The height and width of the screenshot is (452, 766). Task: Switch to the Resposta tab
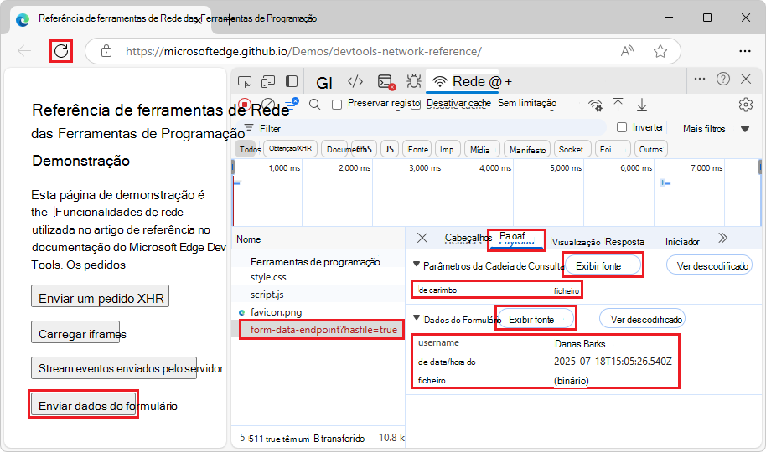coord(624,241)
